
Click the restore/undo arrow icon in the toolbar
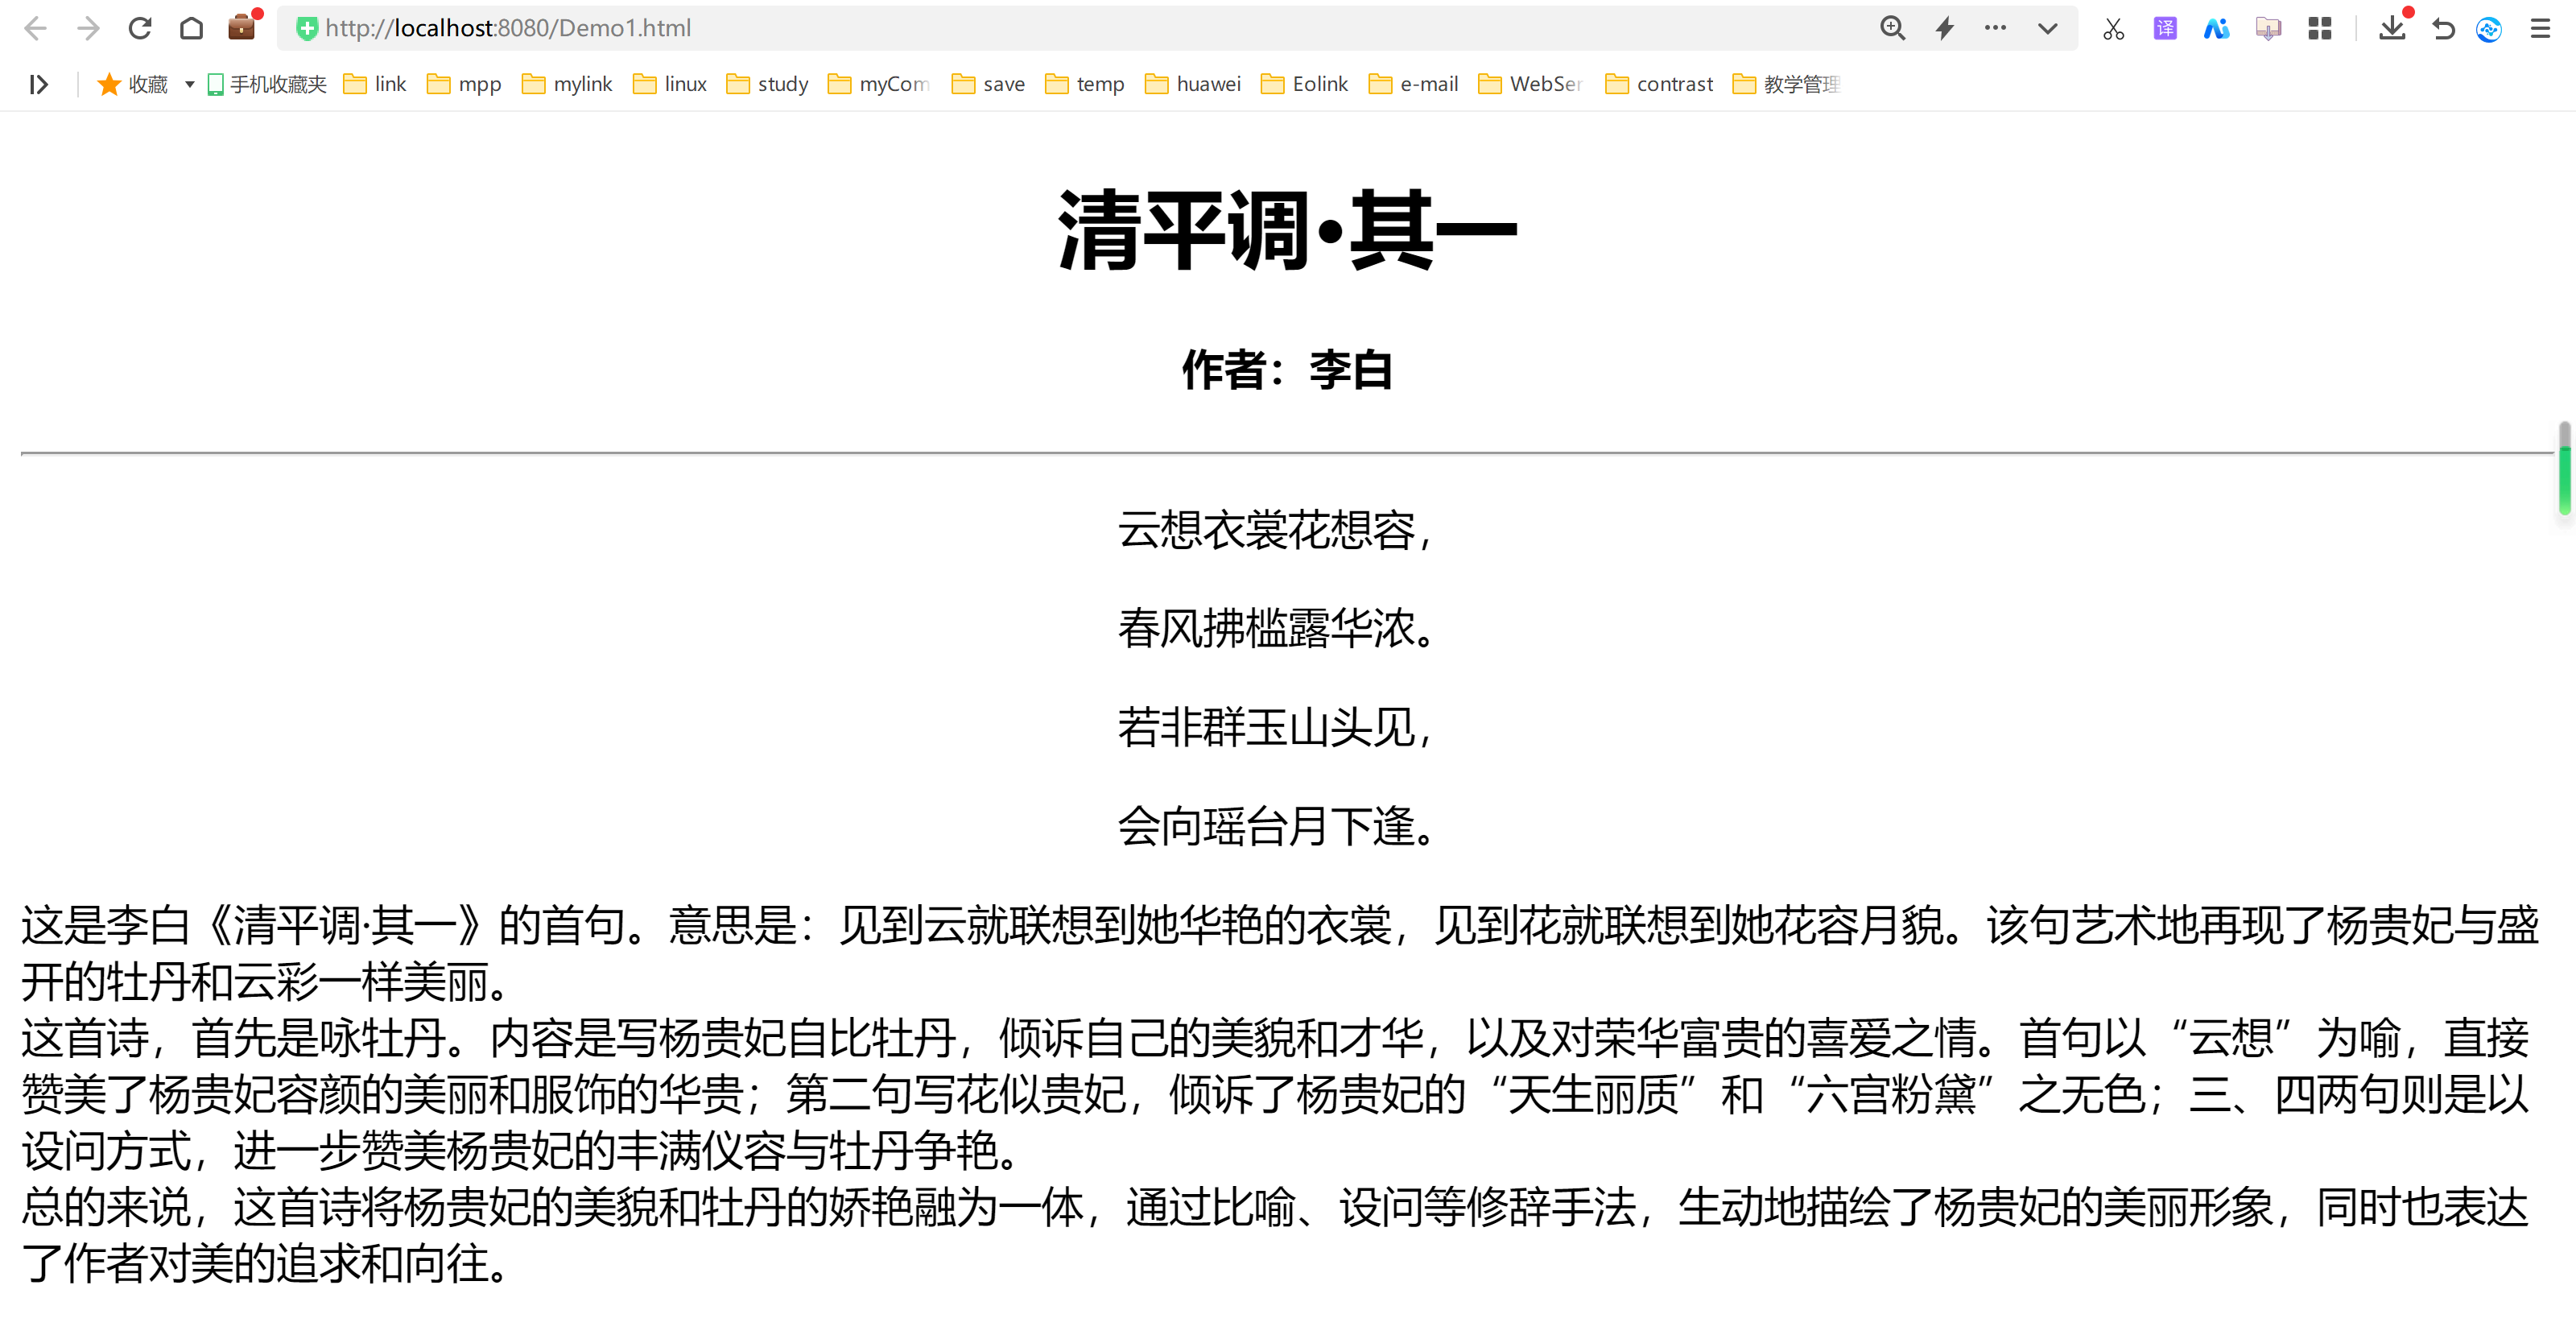2443,28
